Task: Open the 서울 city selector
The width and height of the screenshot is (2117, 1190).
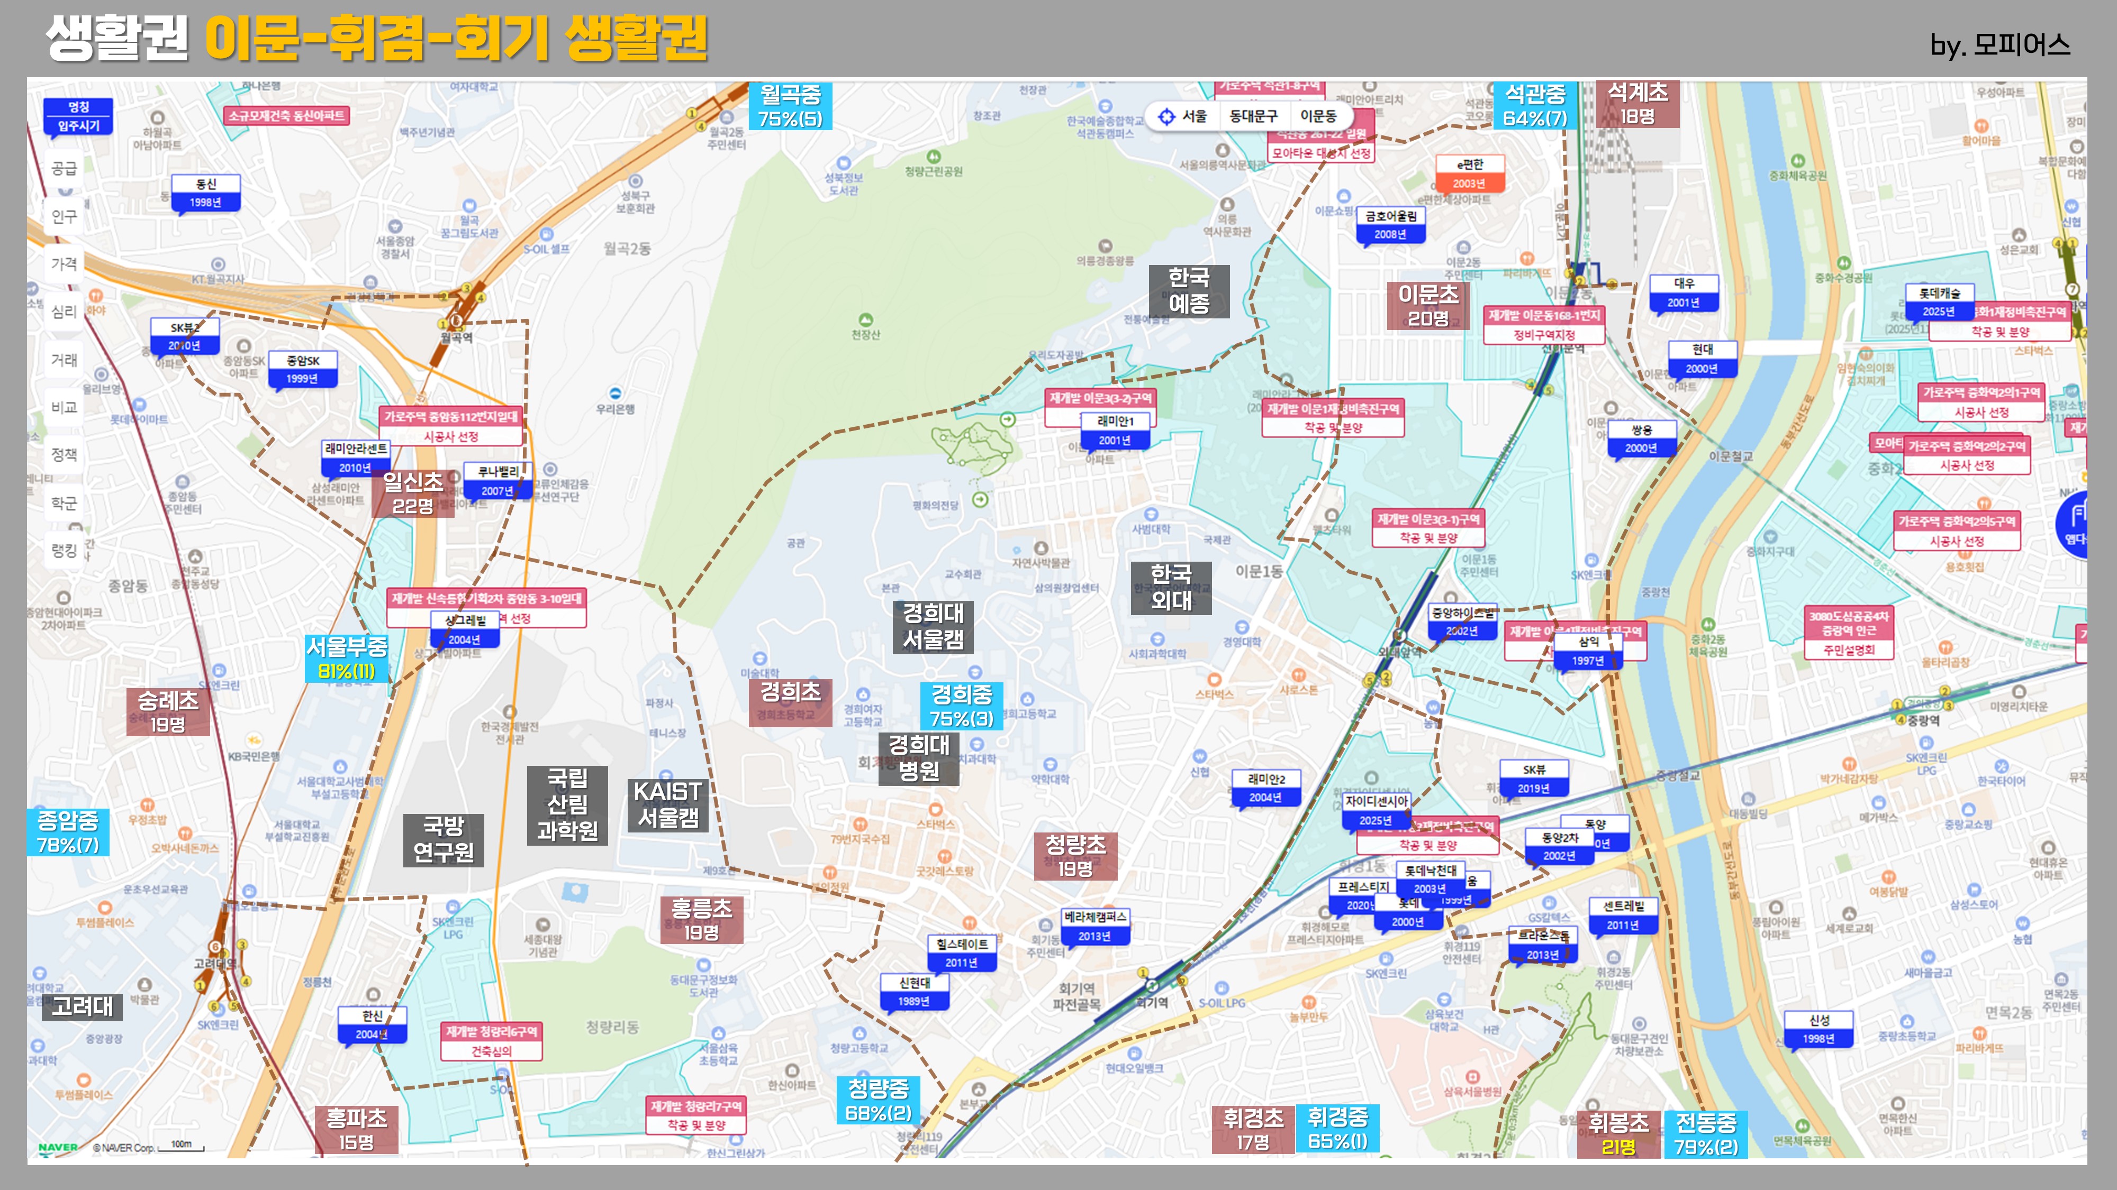Action: tap(1194, 116)
